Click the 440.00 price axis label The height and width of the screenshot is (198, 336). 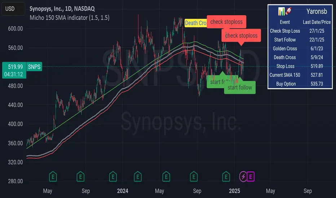pyautogui.click(x=15, y=105)
